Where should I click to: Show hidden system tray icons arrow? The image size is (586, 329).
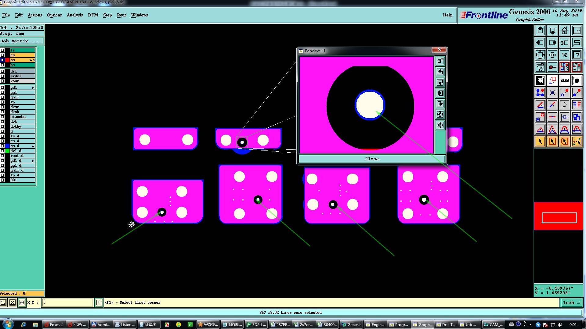(x=530, y=325)
